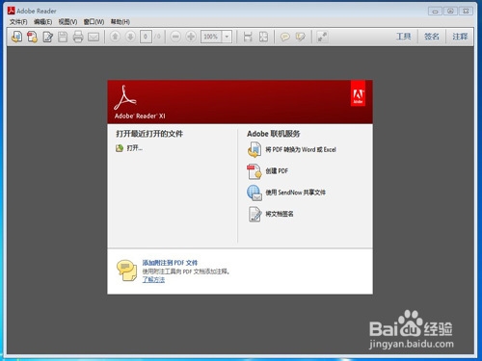
Task: Click the zoom in plus icon
Action: pyautogui.click(x=191, y=37)
